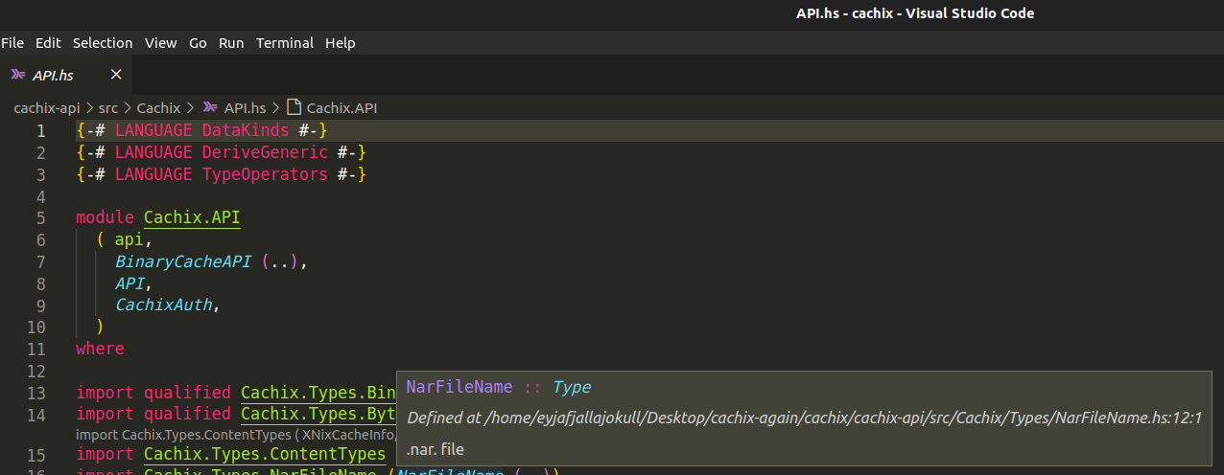Click the CachixAuth export entry
The image size is (1224, 475).
click(163, 305)
